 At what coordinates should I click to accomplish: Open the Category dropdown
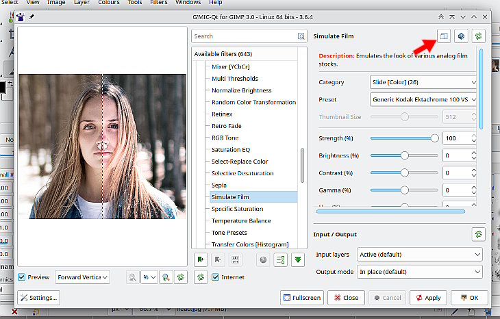coord(423,82)
